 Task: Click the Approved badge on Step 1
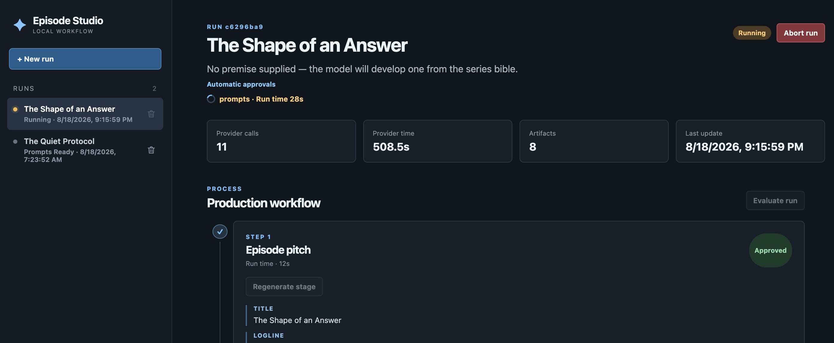770,250
